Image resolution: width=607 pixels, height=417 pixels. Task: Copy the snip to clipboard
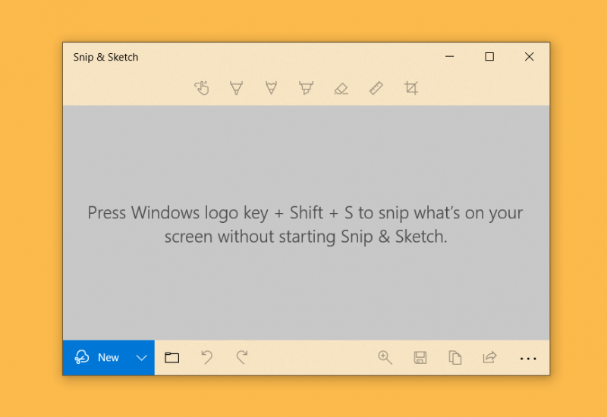tap(454, 357)
